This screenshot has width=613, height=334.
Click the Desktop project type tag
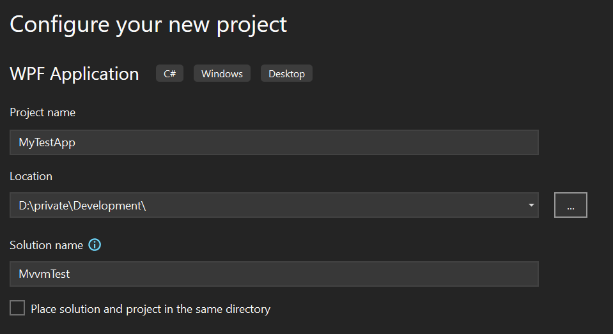(x=286, y=73)
